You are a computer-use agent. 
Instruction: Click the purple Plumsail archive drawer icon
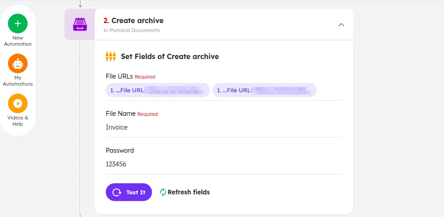[80, 24]
